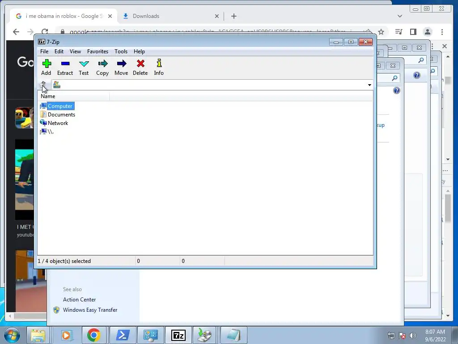
Task: Switch to 7-Zip in the taskbar
Action: pyautogui.click(x=178, y=335)
